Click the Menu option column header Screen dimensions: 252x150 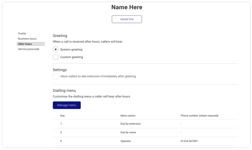click(128, 116)
